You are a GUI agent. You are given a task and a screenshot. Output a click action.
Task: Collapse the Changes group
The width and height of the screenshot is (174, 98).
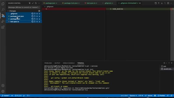click(8, 11)
